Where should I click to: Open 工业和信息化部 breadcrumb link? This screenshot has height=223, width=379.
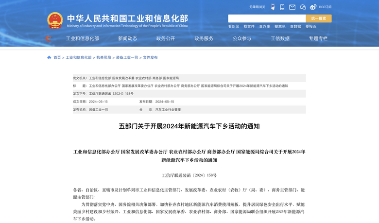pyautogui.click(x=79, y=57)
